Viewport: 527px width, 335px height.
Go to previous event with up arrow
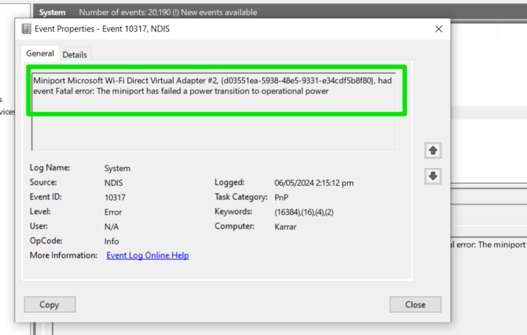[432, 150]
